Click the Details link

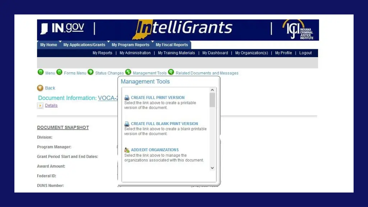[x=51, y=105]
